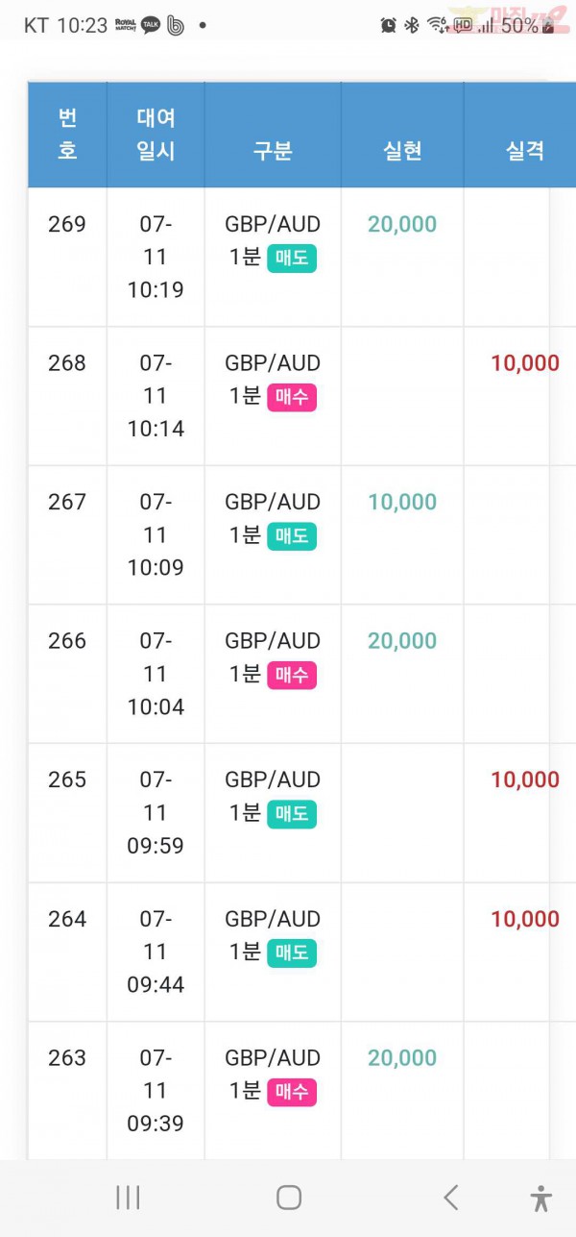Viewport: 576px width, 1237px height.
Task: Tap the Android back arrow icon
Action: [x=450, y=1197]
